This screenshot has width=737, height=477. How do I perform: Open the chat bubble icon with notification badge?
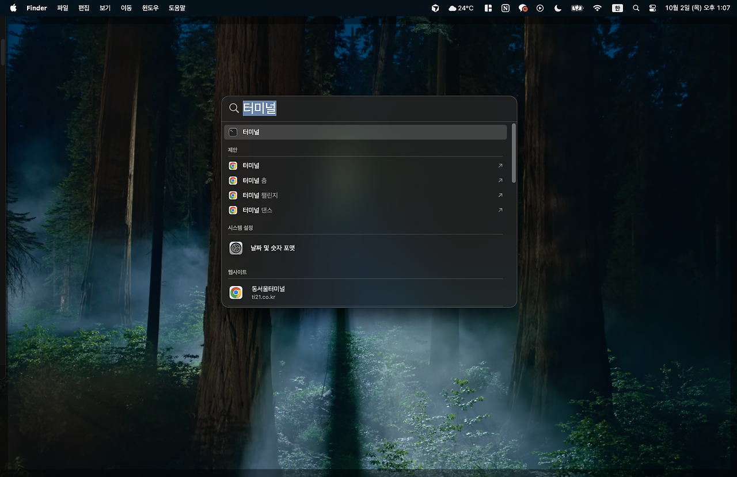[523, 8]
